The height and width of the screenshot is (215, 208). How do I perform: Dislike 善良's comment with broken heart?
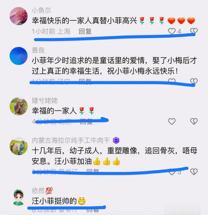click(194, 81)
